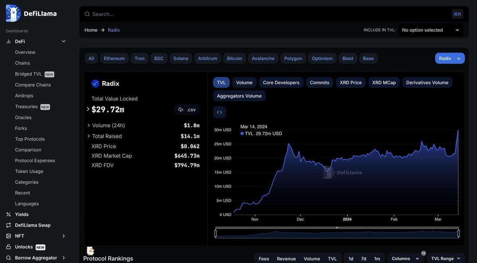Open the Include in TVL dropdown
The image size is (477, 263).
pyautogui.click(x=430, y=30)
